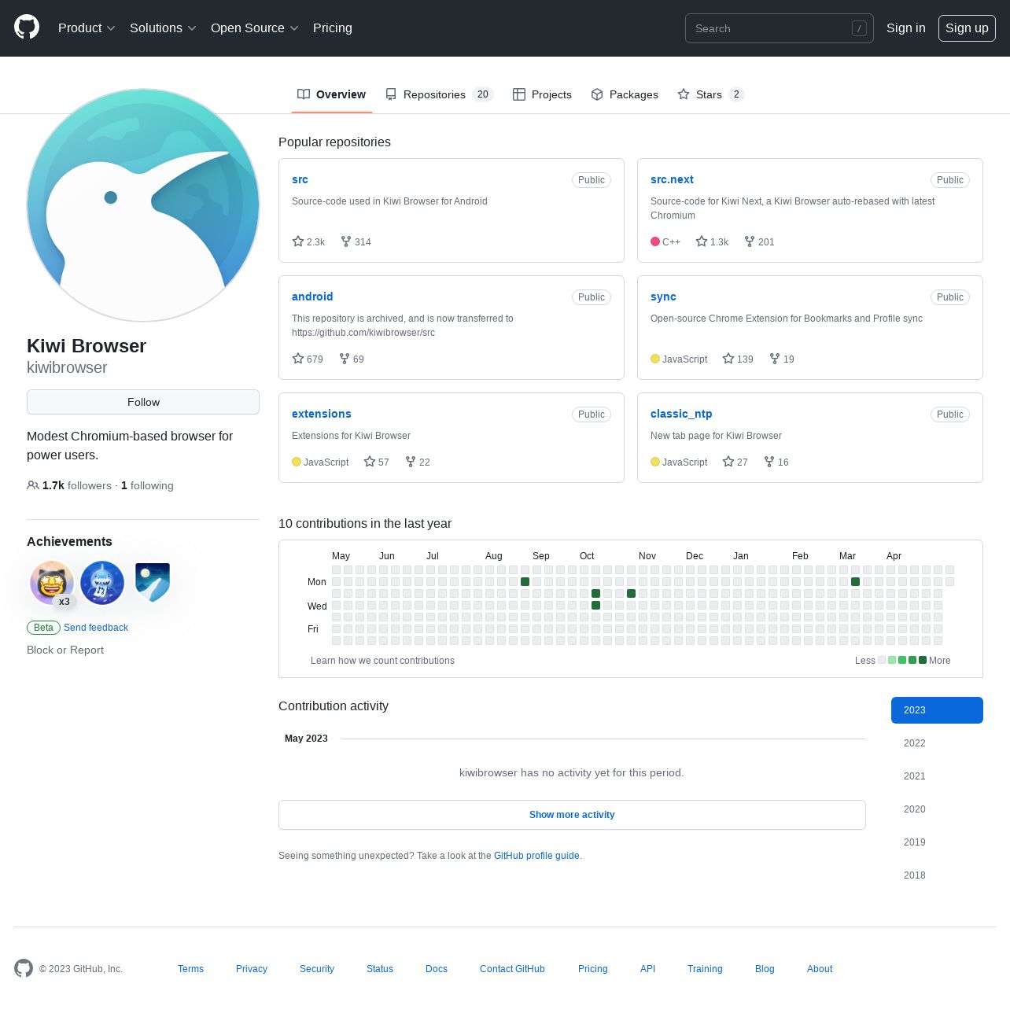Click star count 27 on classic_ntp
This screenshot has width=1010, height=1017.
click(x=735, y=462)
